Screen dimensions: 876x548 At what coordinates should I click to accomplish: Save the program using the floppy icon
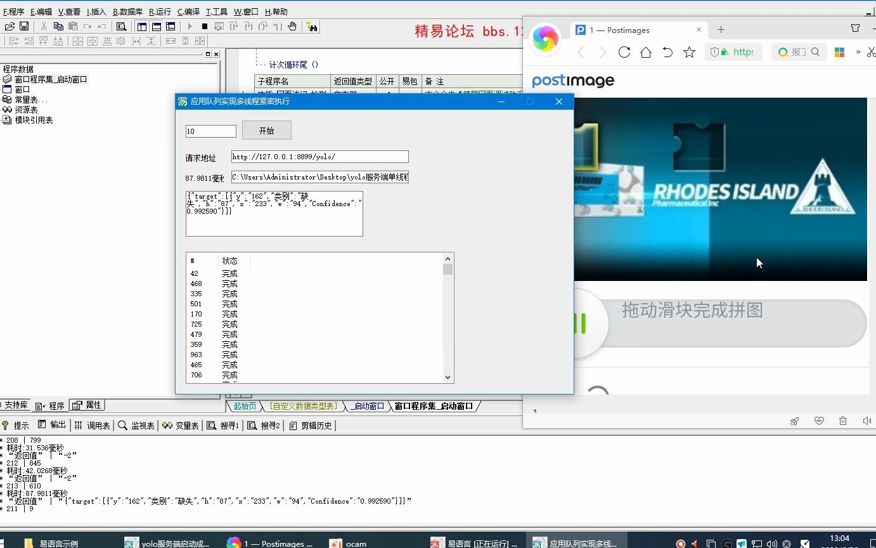point(24,26)
